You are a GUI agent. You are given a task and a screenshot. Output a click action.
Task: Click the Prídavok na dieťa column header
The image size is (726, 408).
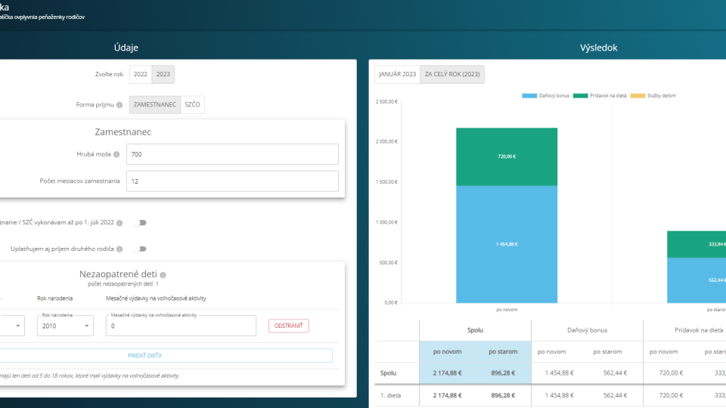699,330
